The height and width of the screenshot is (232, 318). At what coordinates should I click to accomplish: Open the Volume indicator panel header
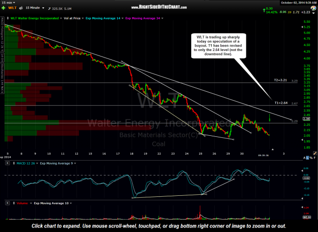[14, 203]
